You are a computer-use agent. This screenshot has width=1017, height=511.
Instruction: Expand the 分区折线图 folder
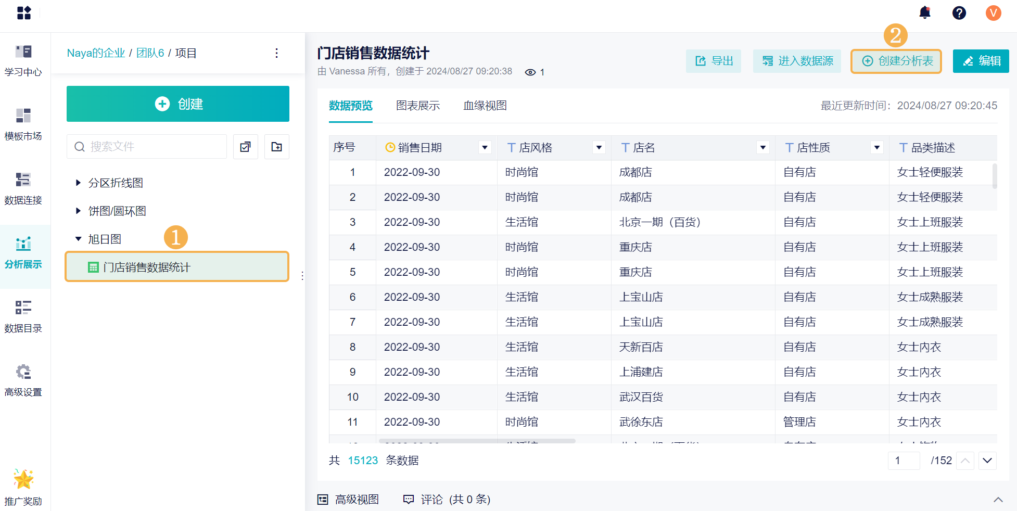(x=78, y=183)
